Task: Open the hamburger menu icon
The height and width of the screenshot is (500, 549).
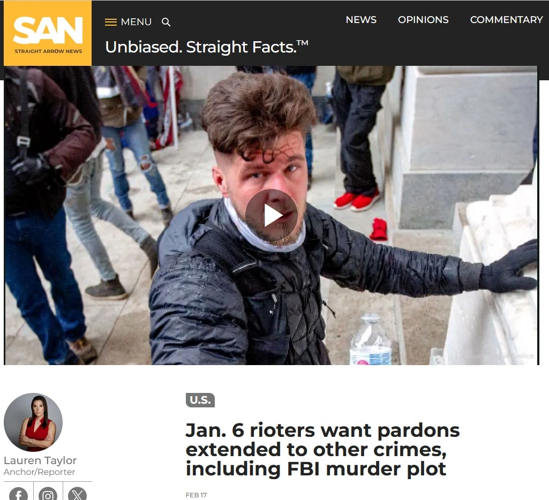Action: (x=111, y=22)
